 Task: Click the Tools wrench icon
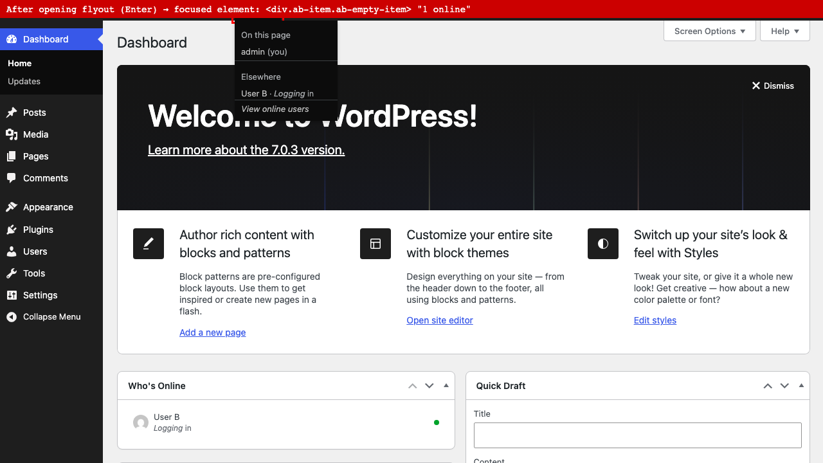[12, 273]
